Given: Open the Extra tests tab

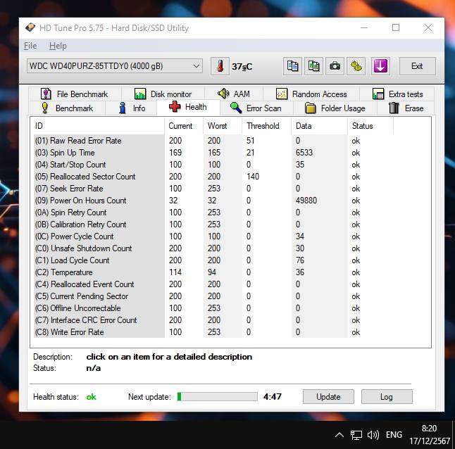Looking at the screenshot, I should (x=397, y=94).
